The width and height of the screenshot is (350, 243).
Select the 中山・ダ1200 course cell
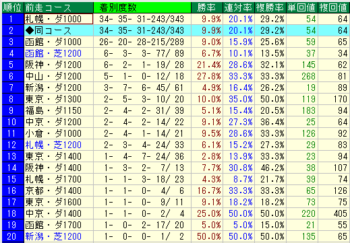[59, 76]
